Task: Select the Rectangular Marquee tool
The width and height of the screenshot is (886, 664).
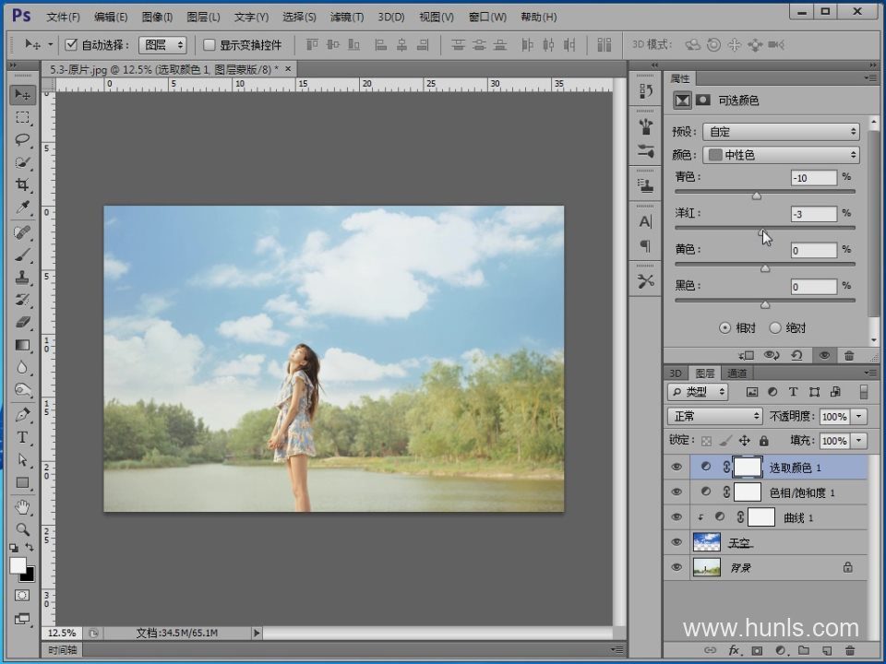Action: 22,117
